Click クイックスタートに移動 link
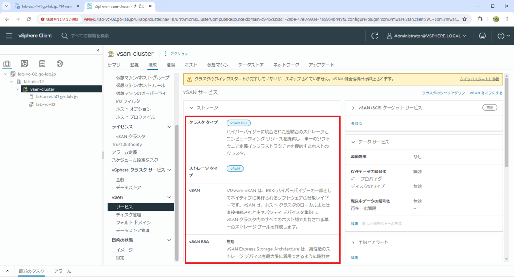 [x=480, y=79]
